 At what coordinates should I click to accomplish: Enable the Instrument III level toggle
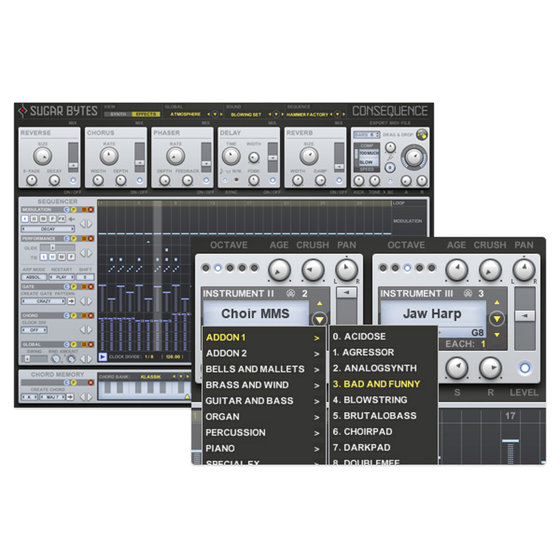point(524,368)
